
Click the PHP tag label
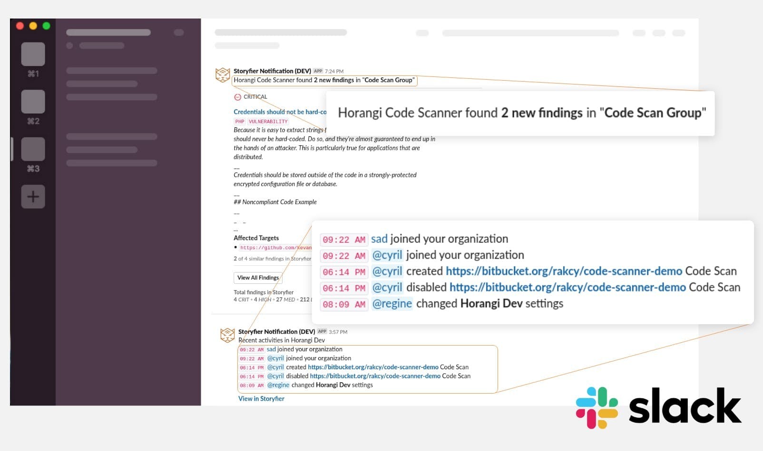coord(240,122)
